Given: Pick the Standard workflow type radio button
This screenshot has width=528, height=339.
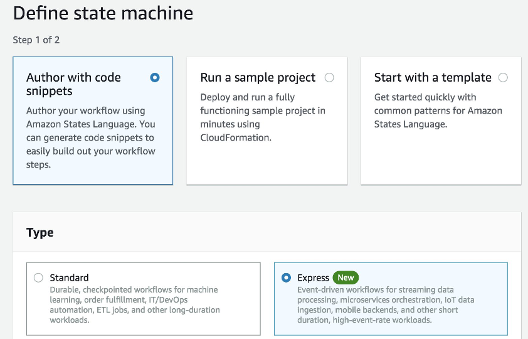Looking at the screenshot, I should tap(39, 277).
